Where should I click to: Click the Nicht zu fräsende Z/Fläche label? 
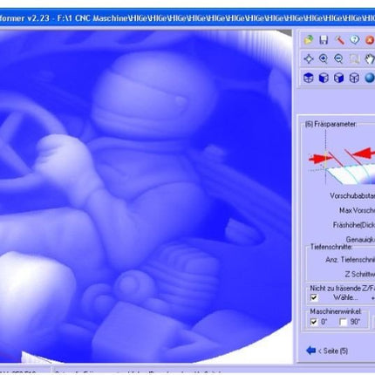342,289
